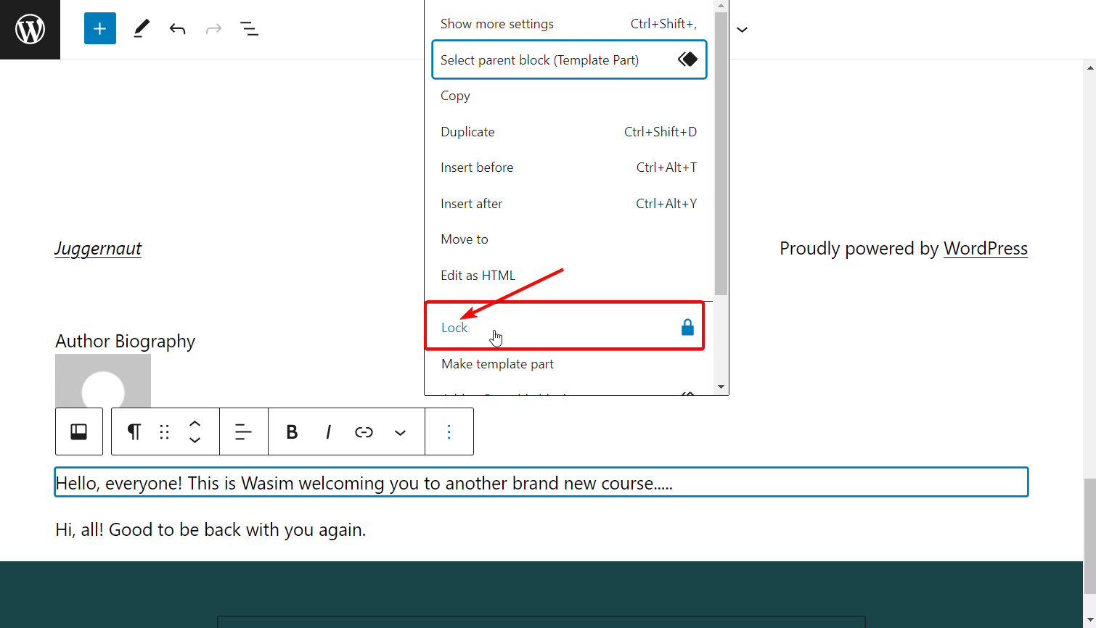Open the text alignment dropdown
Screen dimensions: 1096x628
click(x=243, y=432)
